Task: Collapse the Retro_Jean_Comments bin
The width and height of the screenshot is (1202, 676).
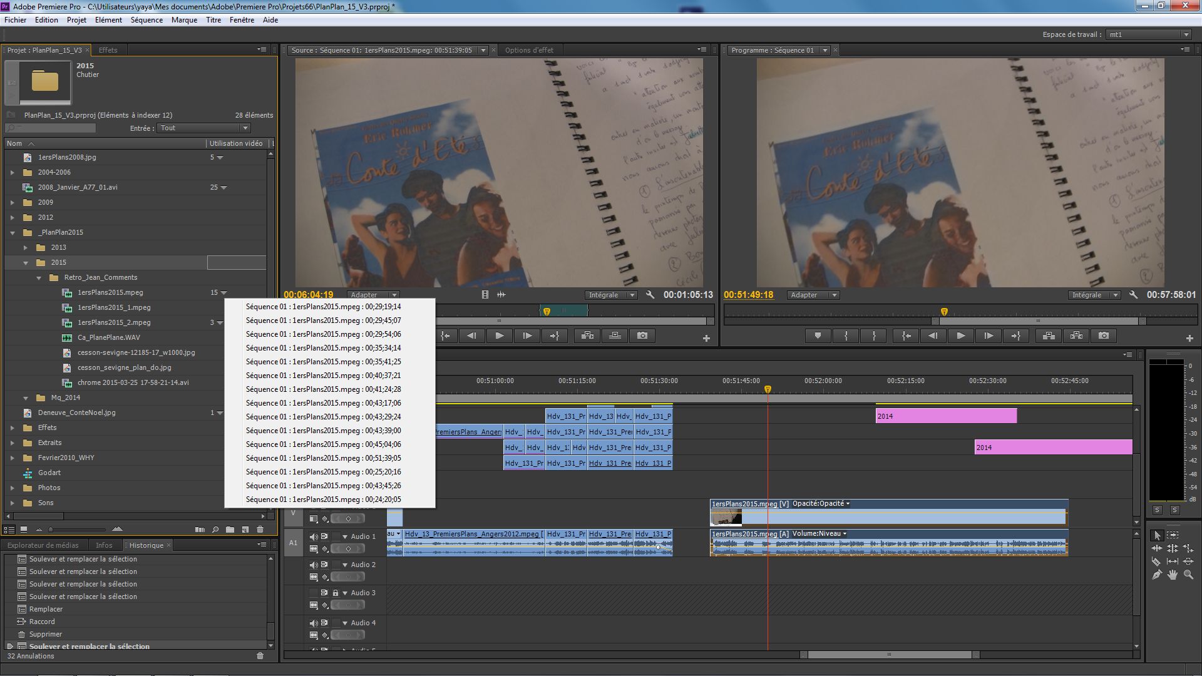Action: click(39, 277)
